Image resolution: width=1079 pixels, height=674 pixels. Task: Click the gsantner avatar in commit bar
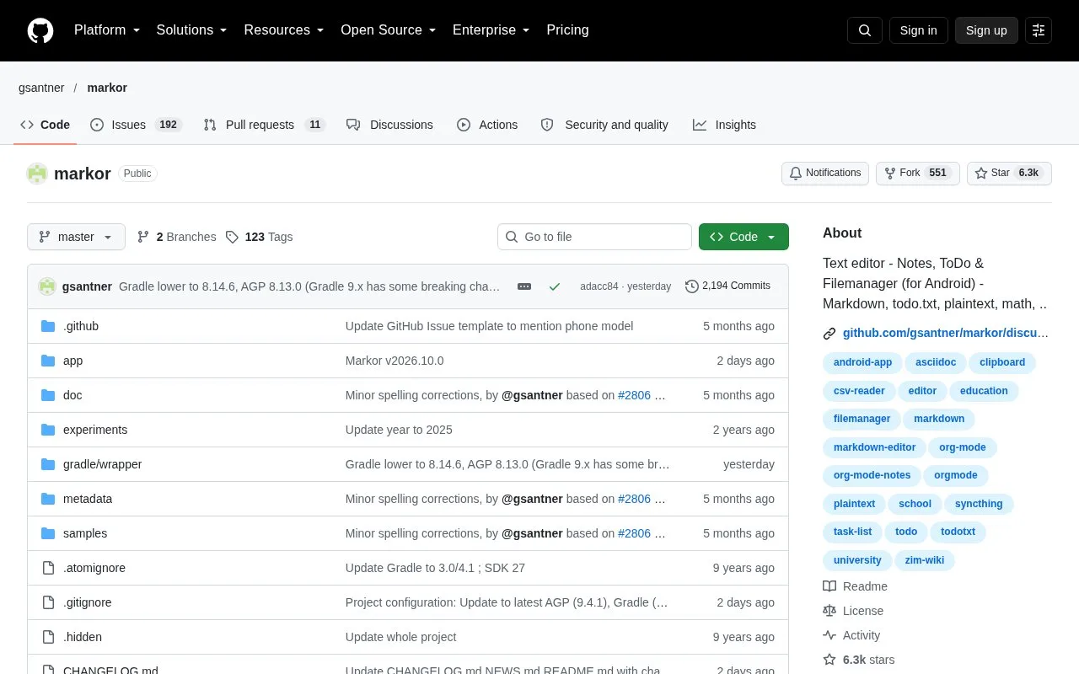(x=47, y=286)
